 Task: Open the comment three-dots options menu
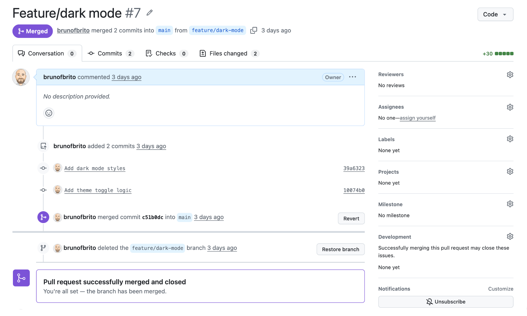352,77
